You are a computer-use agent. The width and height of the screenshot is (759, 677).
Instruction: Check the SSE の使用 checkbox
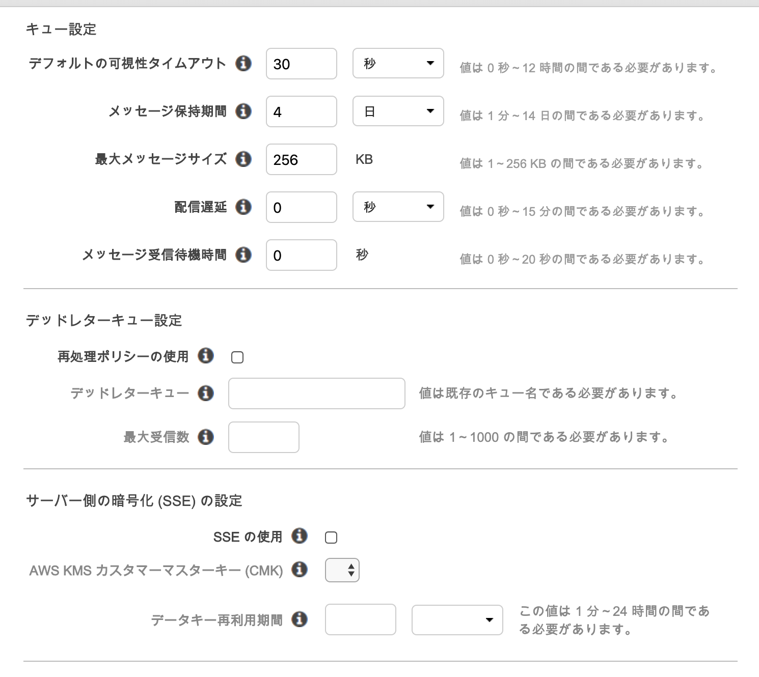click(331, 537)
